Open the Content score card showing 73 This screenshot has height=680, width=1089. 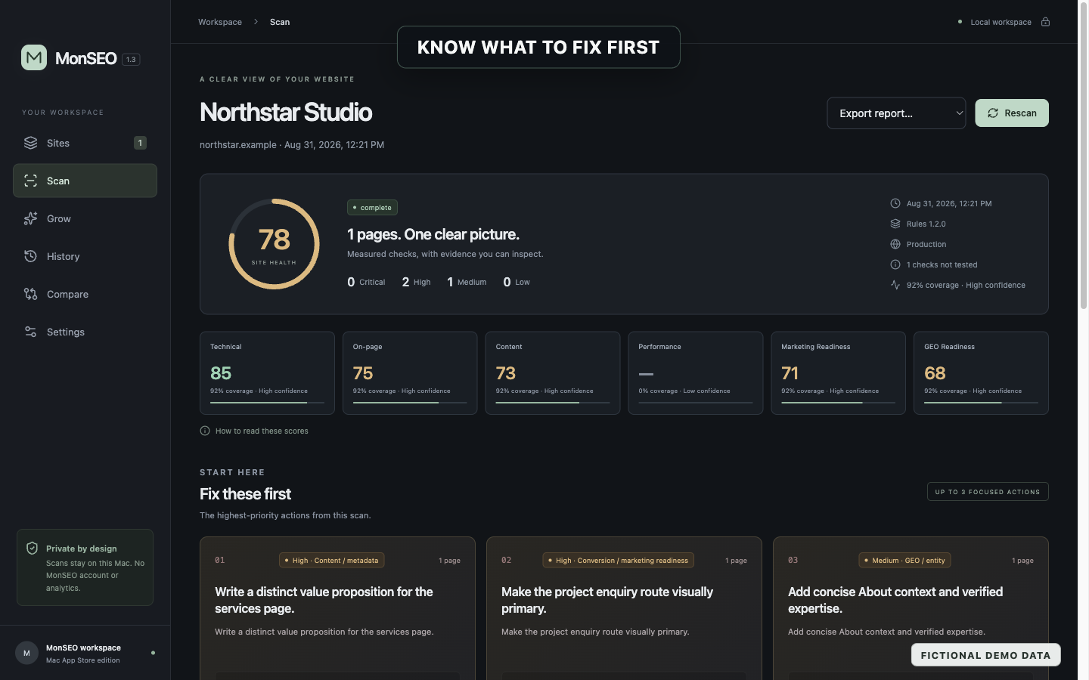553,373
